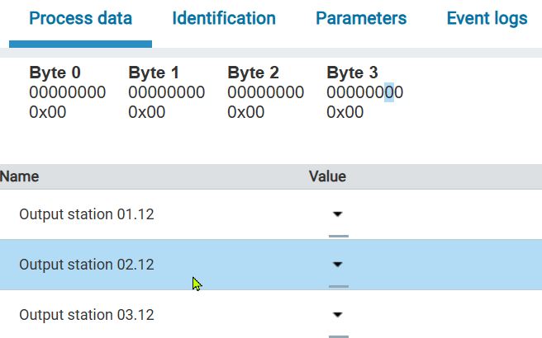Screen dimensions: 542x338
Task: Click the Name column header
Action: [20, 176]
